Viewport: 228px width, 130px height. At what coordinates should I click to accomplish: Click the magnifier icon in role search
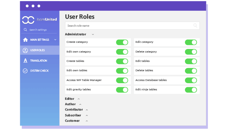pyautogui.click(x=195, y=26)
